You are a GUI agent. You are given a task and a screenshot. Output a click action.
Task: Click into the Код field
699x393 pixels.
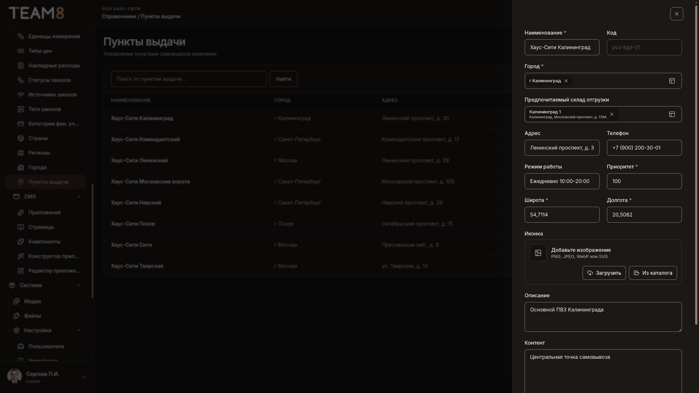coord(644,48)
